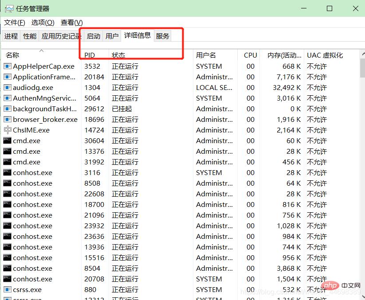Open the 选项(O) menu
This screenshot has height=300, width=365.
tap(43, 23)
